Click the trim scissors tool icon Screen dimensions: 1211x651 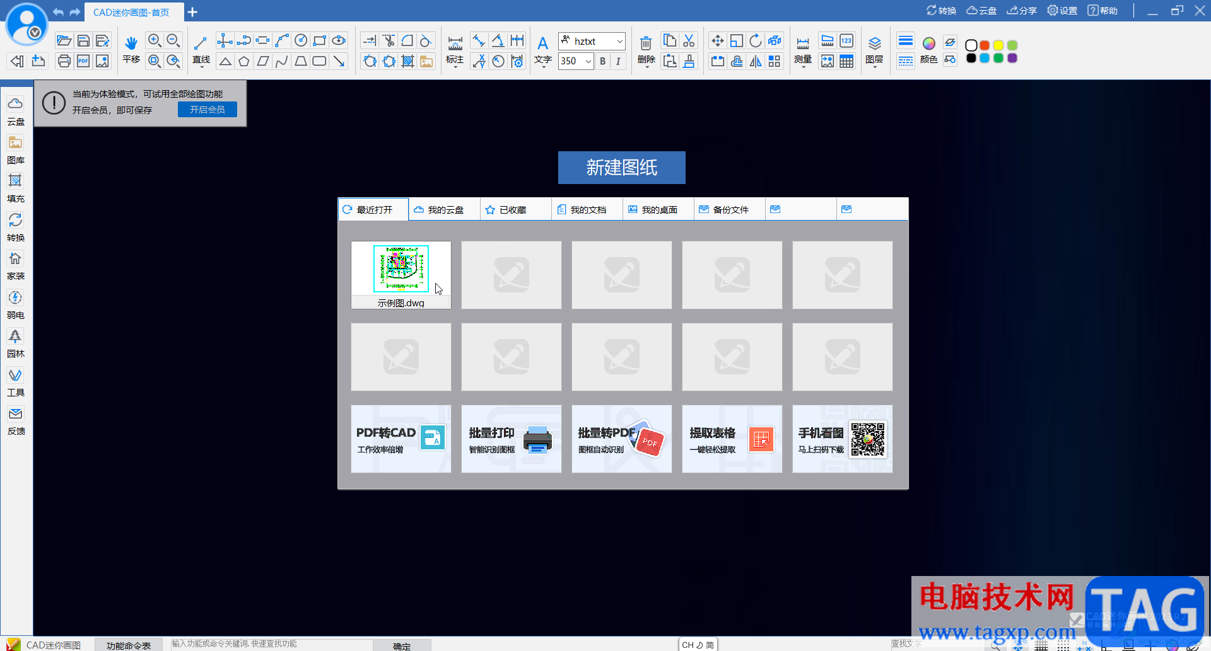tap(389, 41)
